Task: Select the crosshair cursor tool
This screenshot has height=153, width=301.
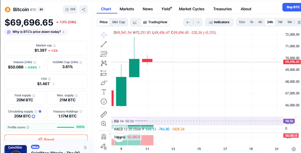Action: coord(104,35)
